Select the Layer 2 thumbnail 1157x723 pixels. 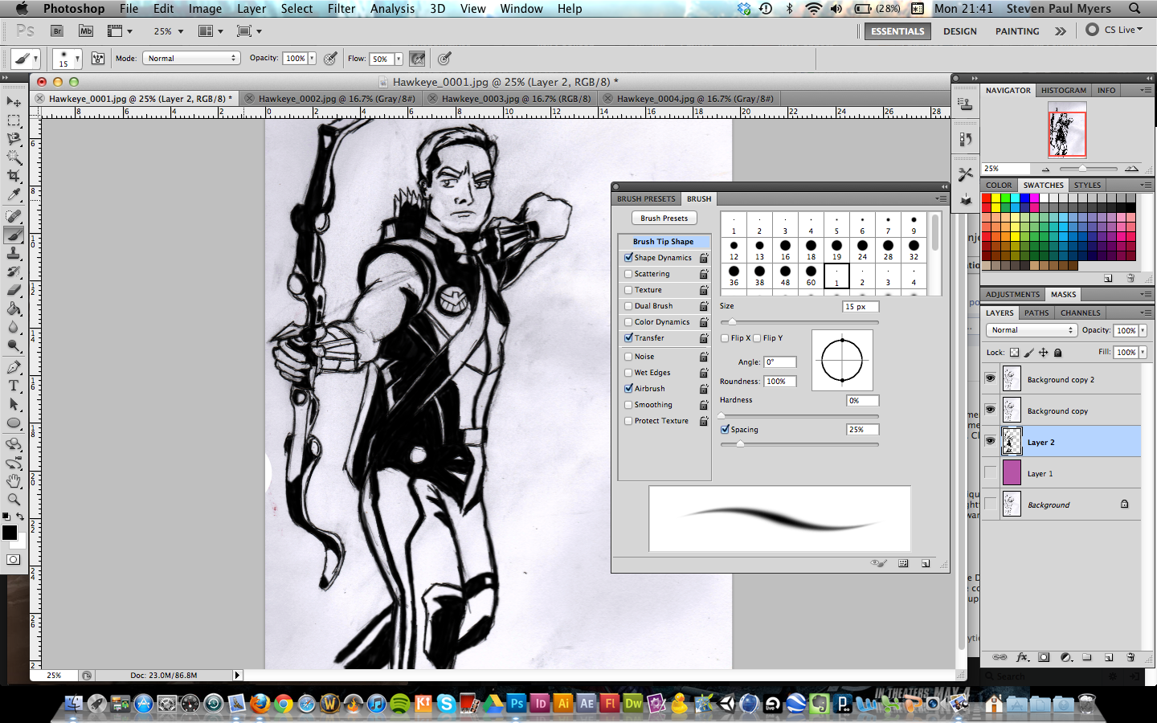click(x=1012, y=442)
